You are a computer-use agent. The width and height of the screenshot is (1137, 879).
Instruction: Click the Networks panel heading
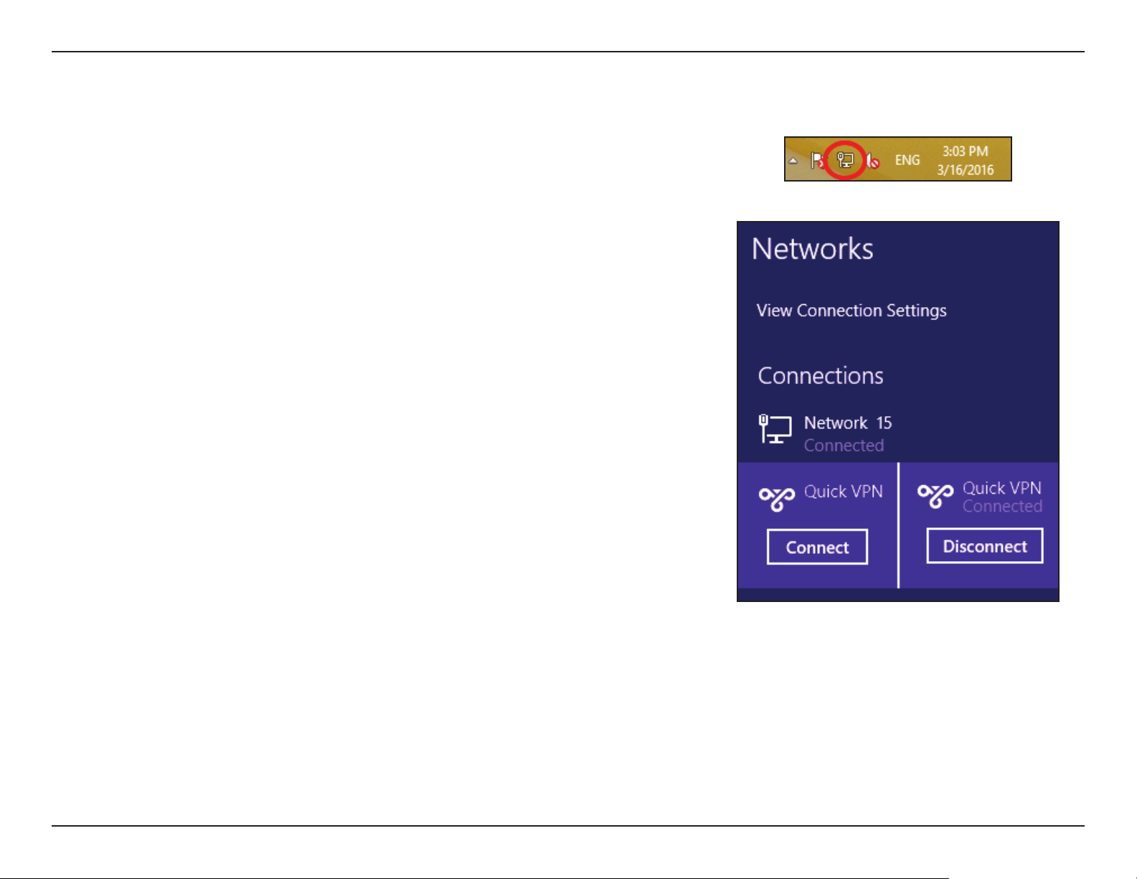point(813,249)
